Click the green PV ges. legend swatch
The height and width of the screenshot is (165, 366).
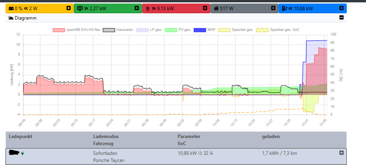point(171,30)
